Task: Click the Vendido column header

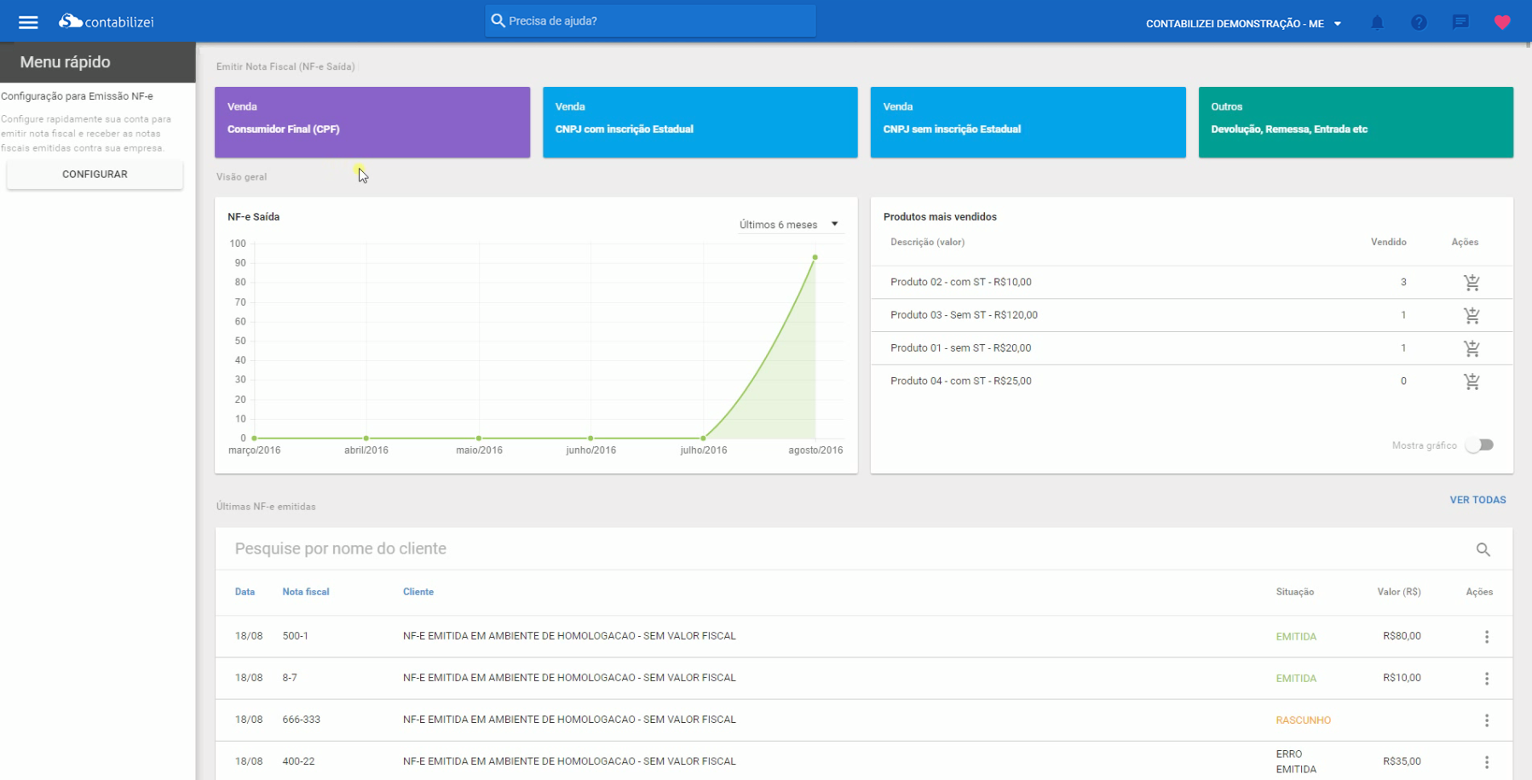Action: coord(1388,243)
